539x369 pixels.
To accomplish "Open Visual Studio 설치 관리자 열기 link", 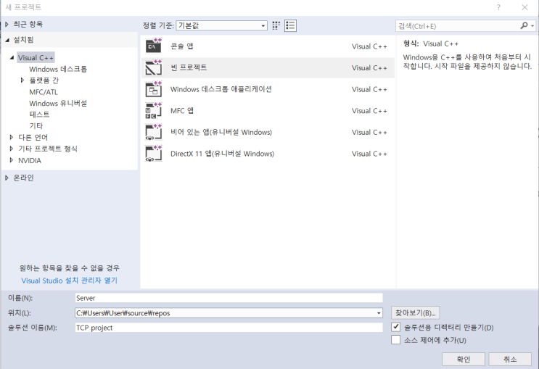I will click(x=70, y=281).
